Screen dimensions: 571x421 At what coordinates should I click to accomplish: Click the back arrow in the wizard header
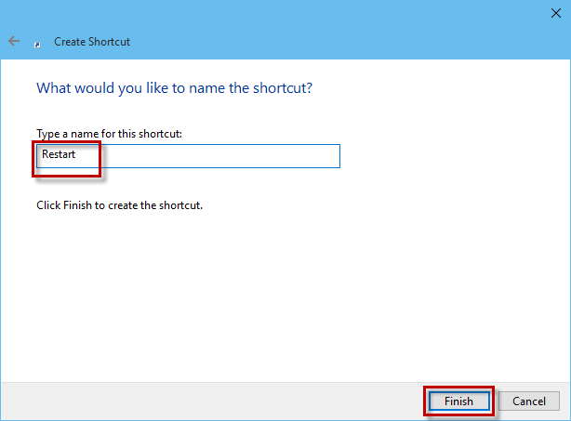point(14,42)
